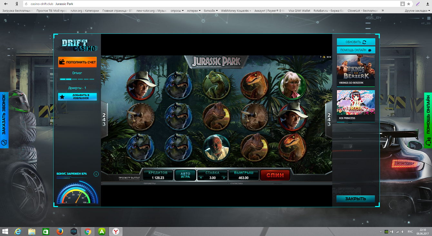432x236 pixels.
Task: Open Простое ТВ bookmark
Action: click(x=51, y=11)
